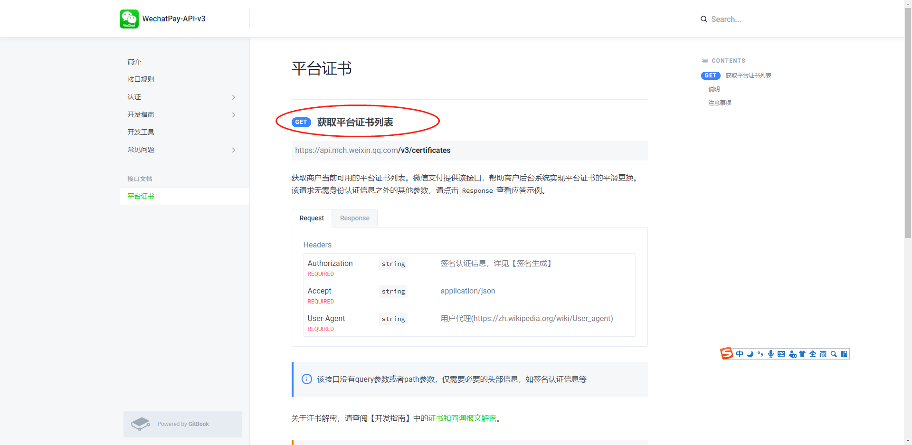Viewport: 912px width, 445px height.
Task: Expand the 常见问题 sidebar section chevron
Action: click(234, 150)
